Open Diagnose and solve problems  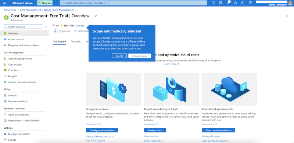pos(24,45)
